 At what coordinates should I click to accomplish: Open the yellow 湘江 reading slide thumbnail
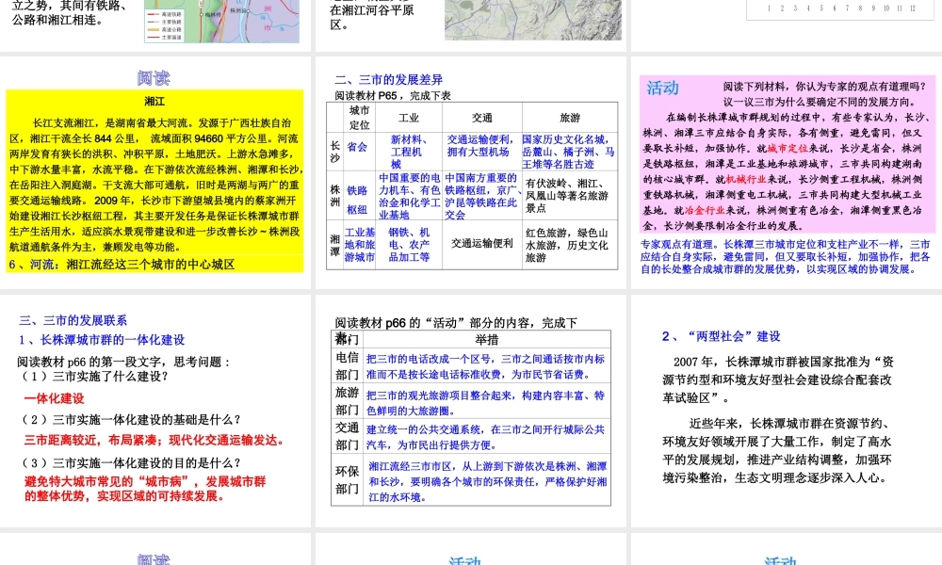tap(155, 172)
